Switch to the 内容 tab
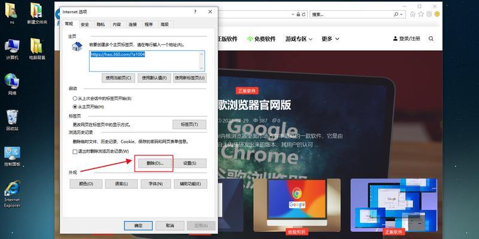Viewport: 479px width, 239px height. pos(117,24)
